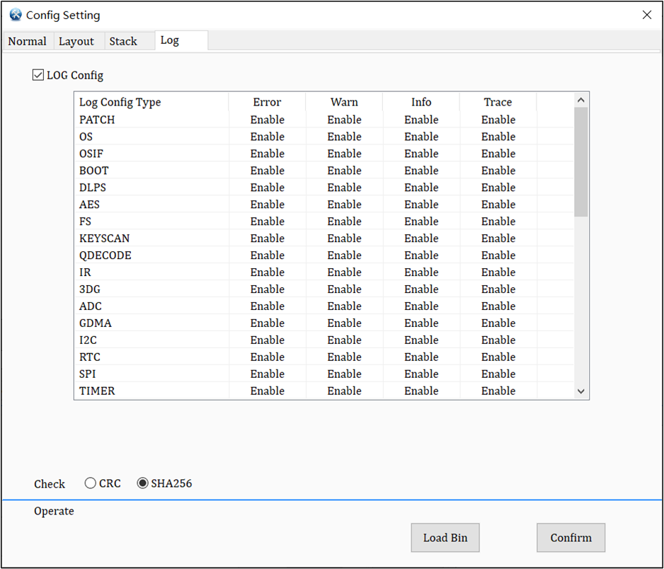Click the Error value for PATCH row
The height and width of the screenshot is (569, 664).
(x=267, y=120)
